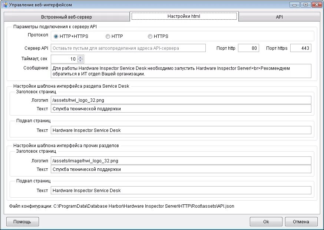Click the Параметры подключения к серверу API heading

pyautogui.click(x=55, y=27)
